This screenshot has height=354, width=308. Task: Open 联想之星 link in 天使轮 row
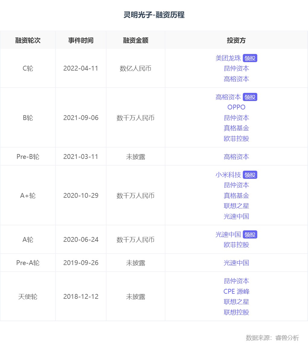click(236, 302)
